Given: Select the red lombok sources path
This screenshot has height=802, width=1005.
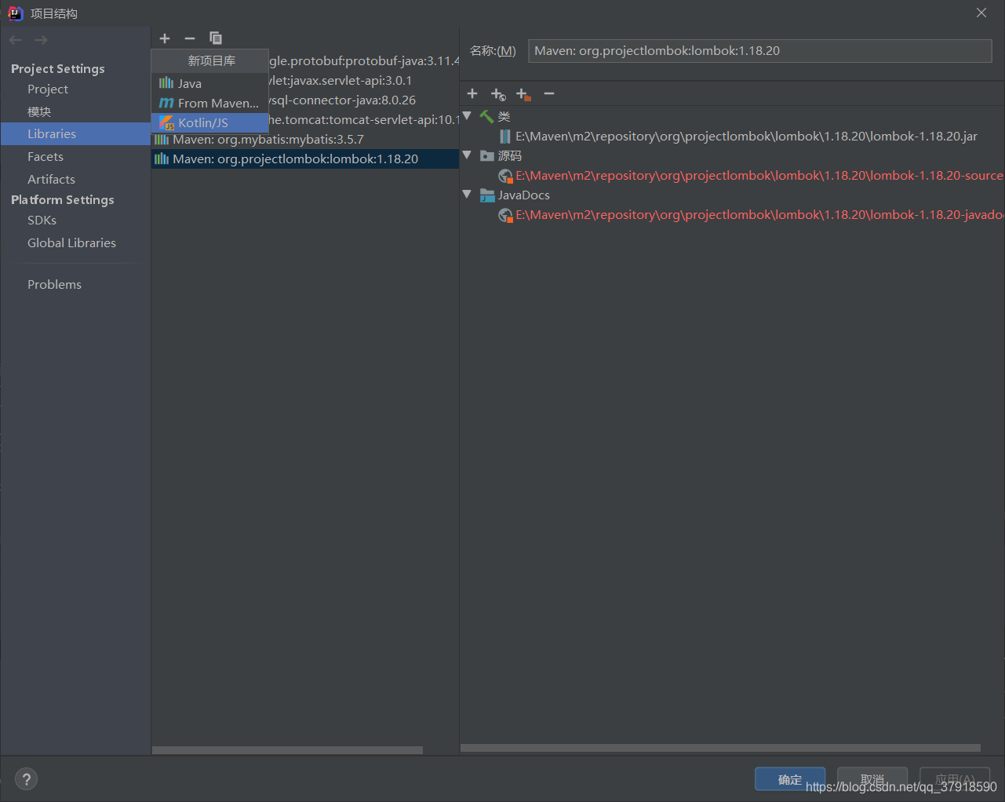Looking at the screenshot, I should tap(759, 176).
